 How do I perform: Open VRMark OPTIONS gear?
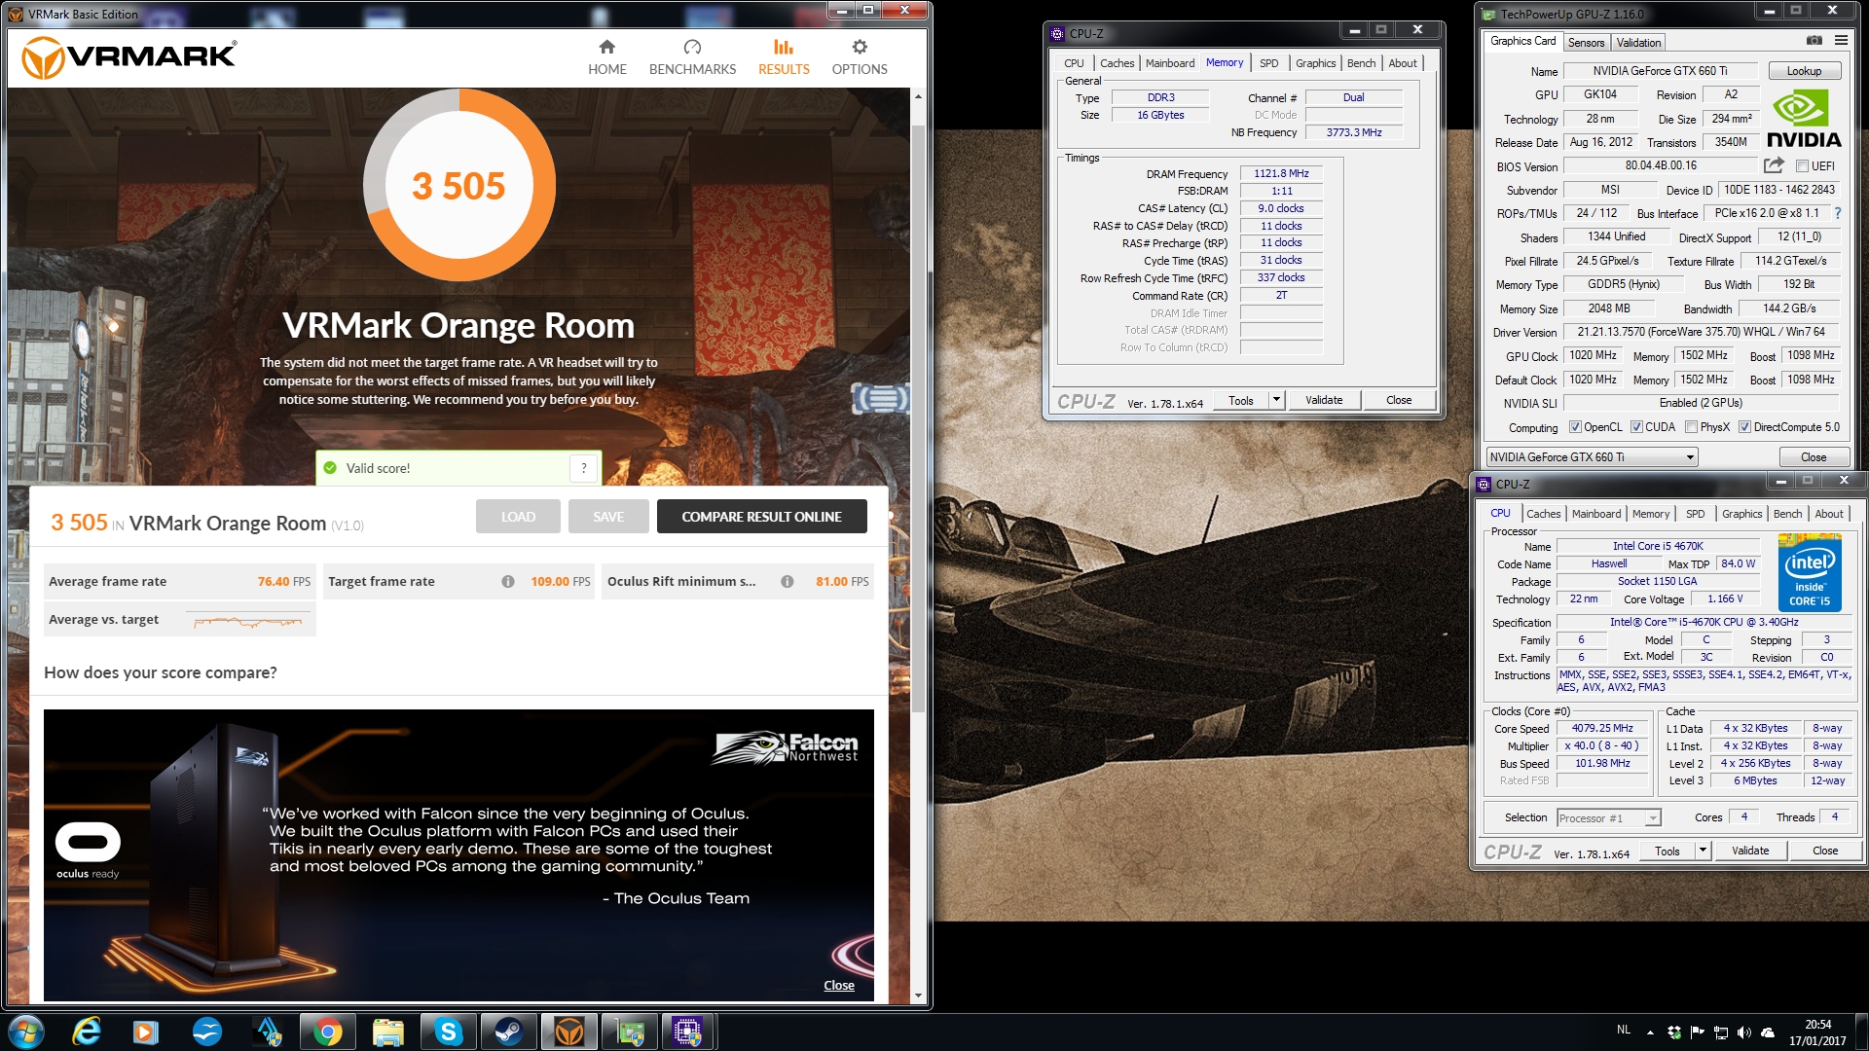(859, 57)
